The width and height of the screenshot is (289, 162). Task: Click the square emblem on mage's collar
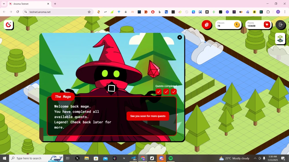pyautogui.click(x=112, y=88)
